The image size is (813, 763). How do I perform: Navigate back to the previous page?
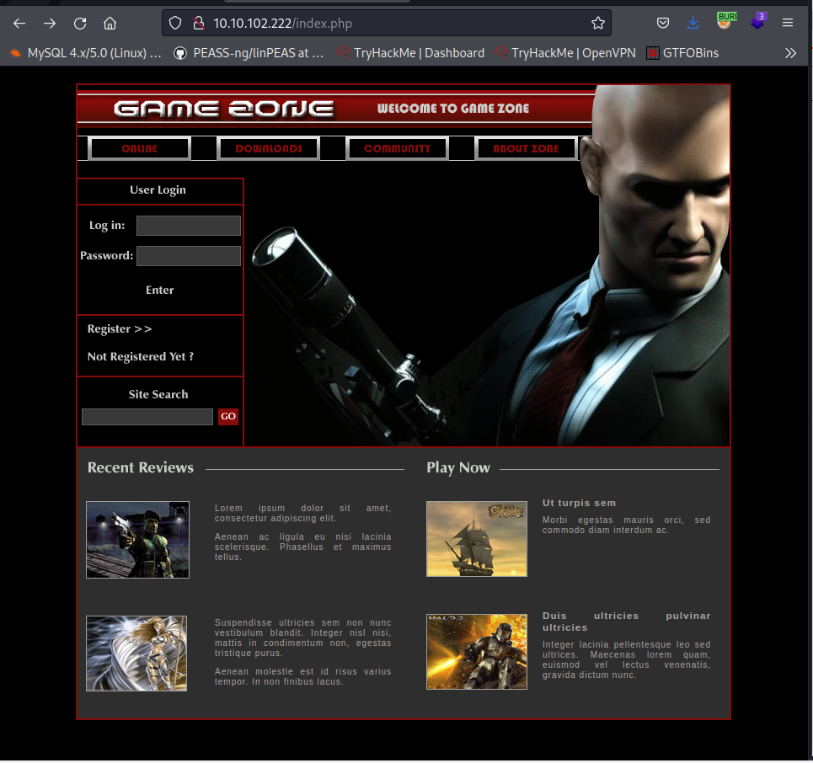click(19, 23)
